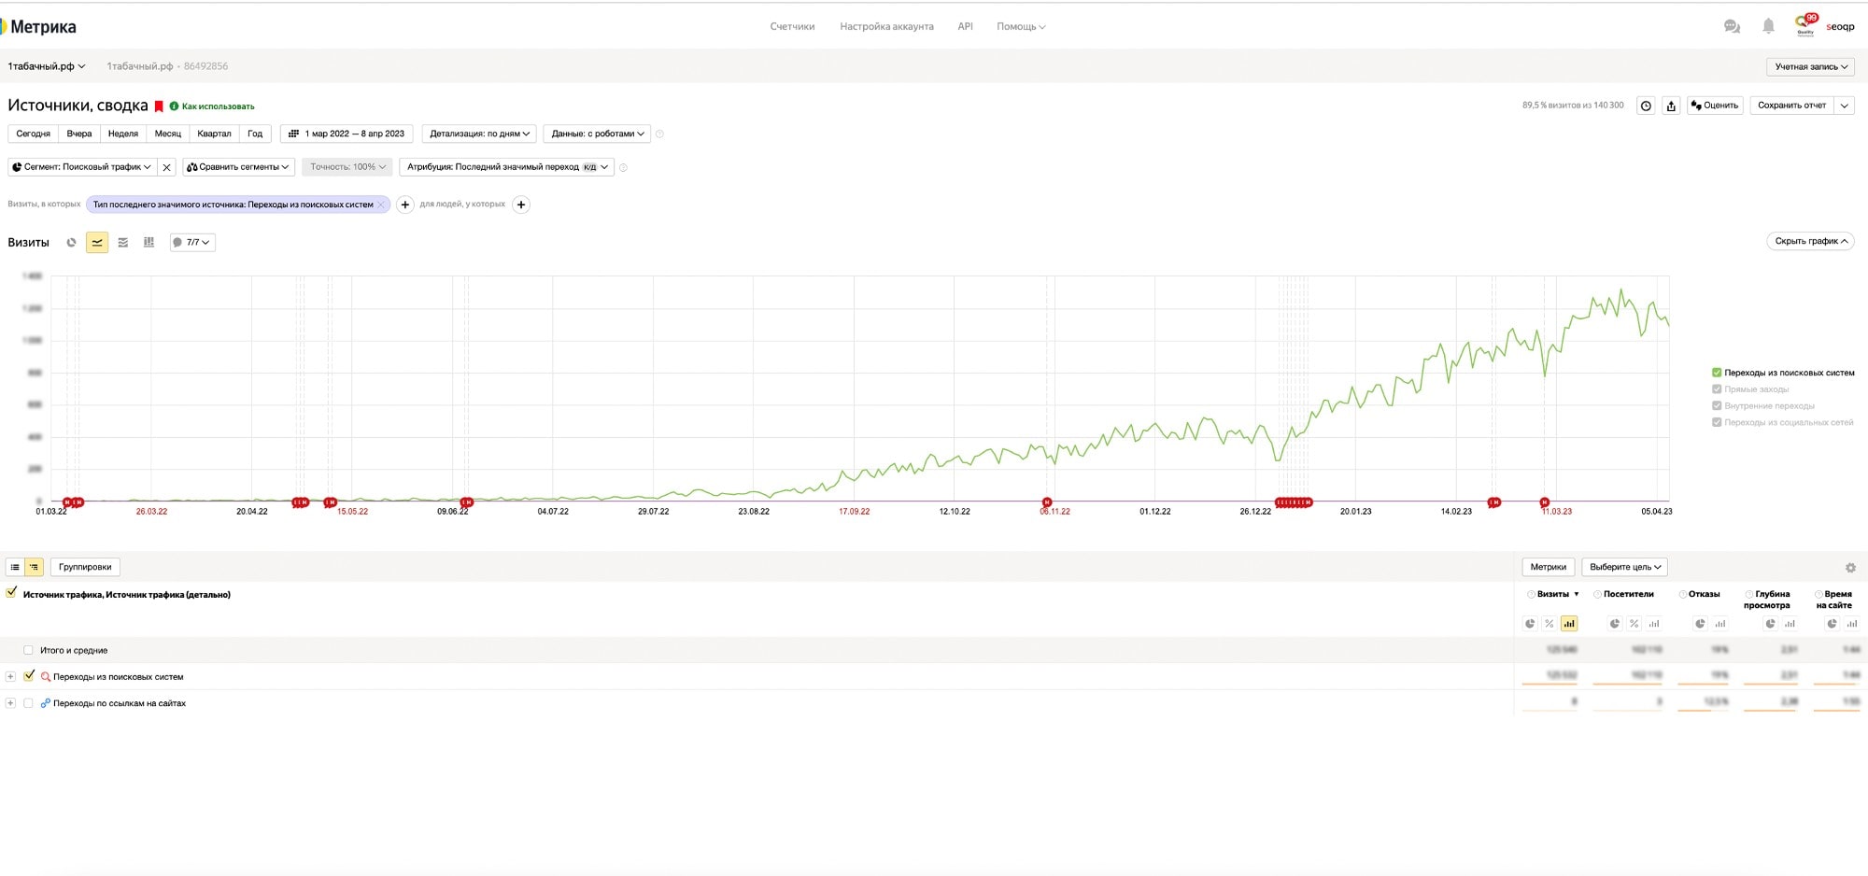Click the Оценить button
Viewport: 1868px width, 876px height.
click(x=1715, y=106)
